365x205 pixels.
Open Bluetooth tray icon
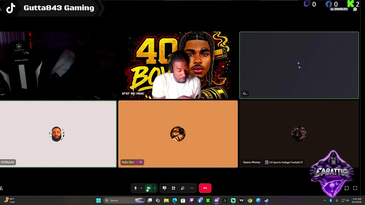coord(331,200)
